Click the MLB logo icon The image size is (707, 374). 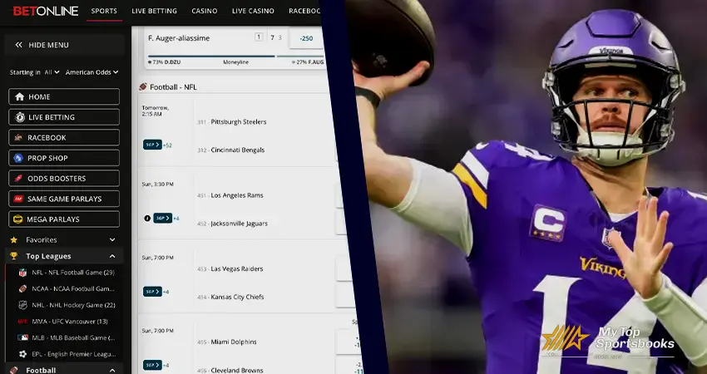click(22, 337)
